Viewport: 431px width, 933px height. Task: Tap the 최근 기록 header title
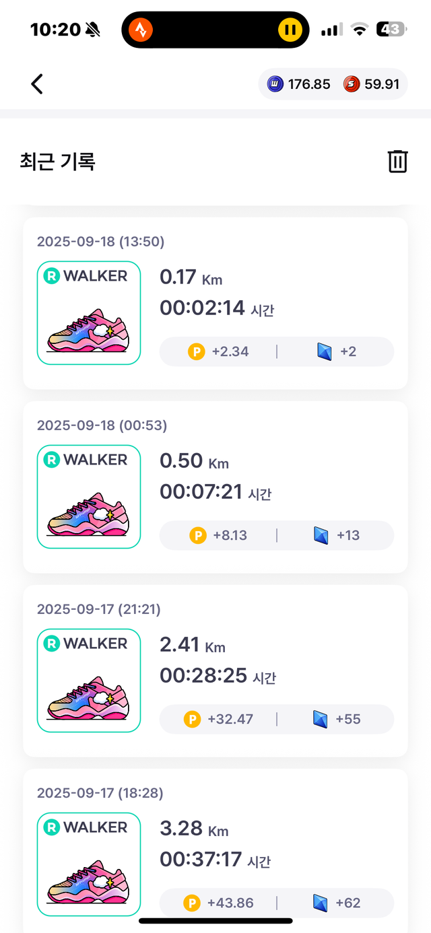point(58,162)
